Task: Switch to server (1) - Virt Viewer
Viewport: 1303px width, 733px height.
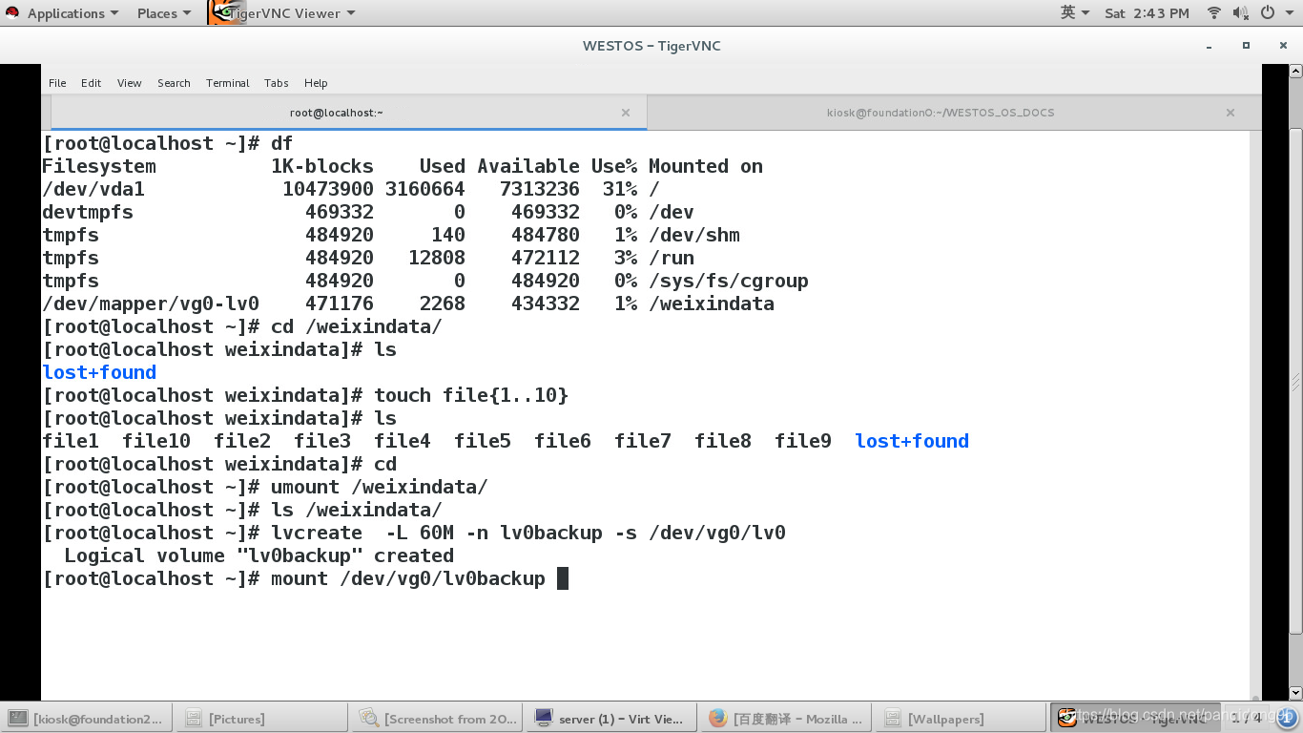Action: pos(610,719)
